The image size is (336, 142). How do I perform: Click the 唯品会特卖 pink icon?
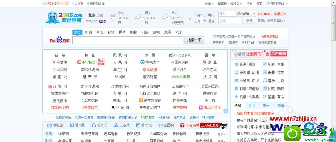point(201,107)
